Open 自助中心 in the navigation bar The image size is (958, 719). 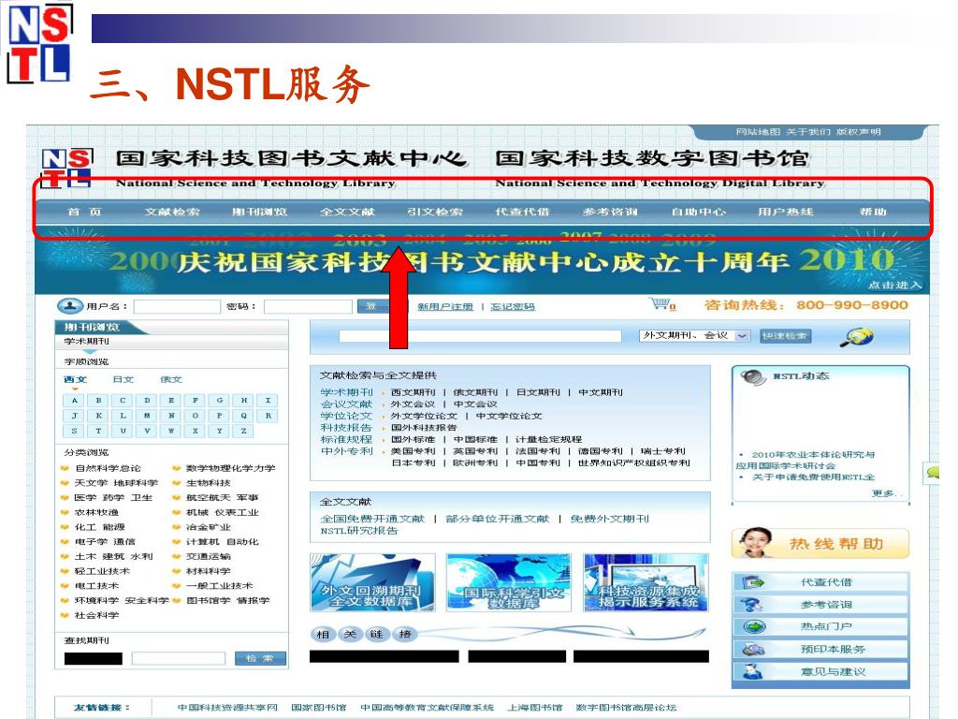698,213
